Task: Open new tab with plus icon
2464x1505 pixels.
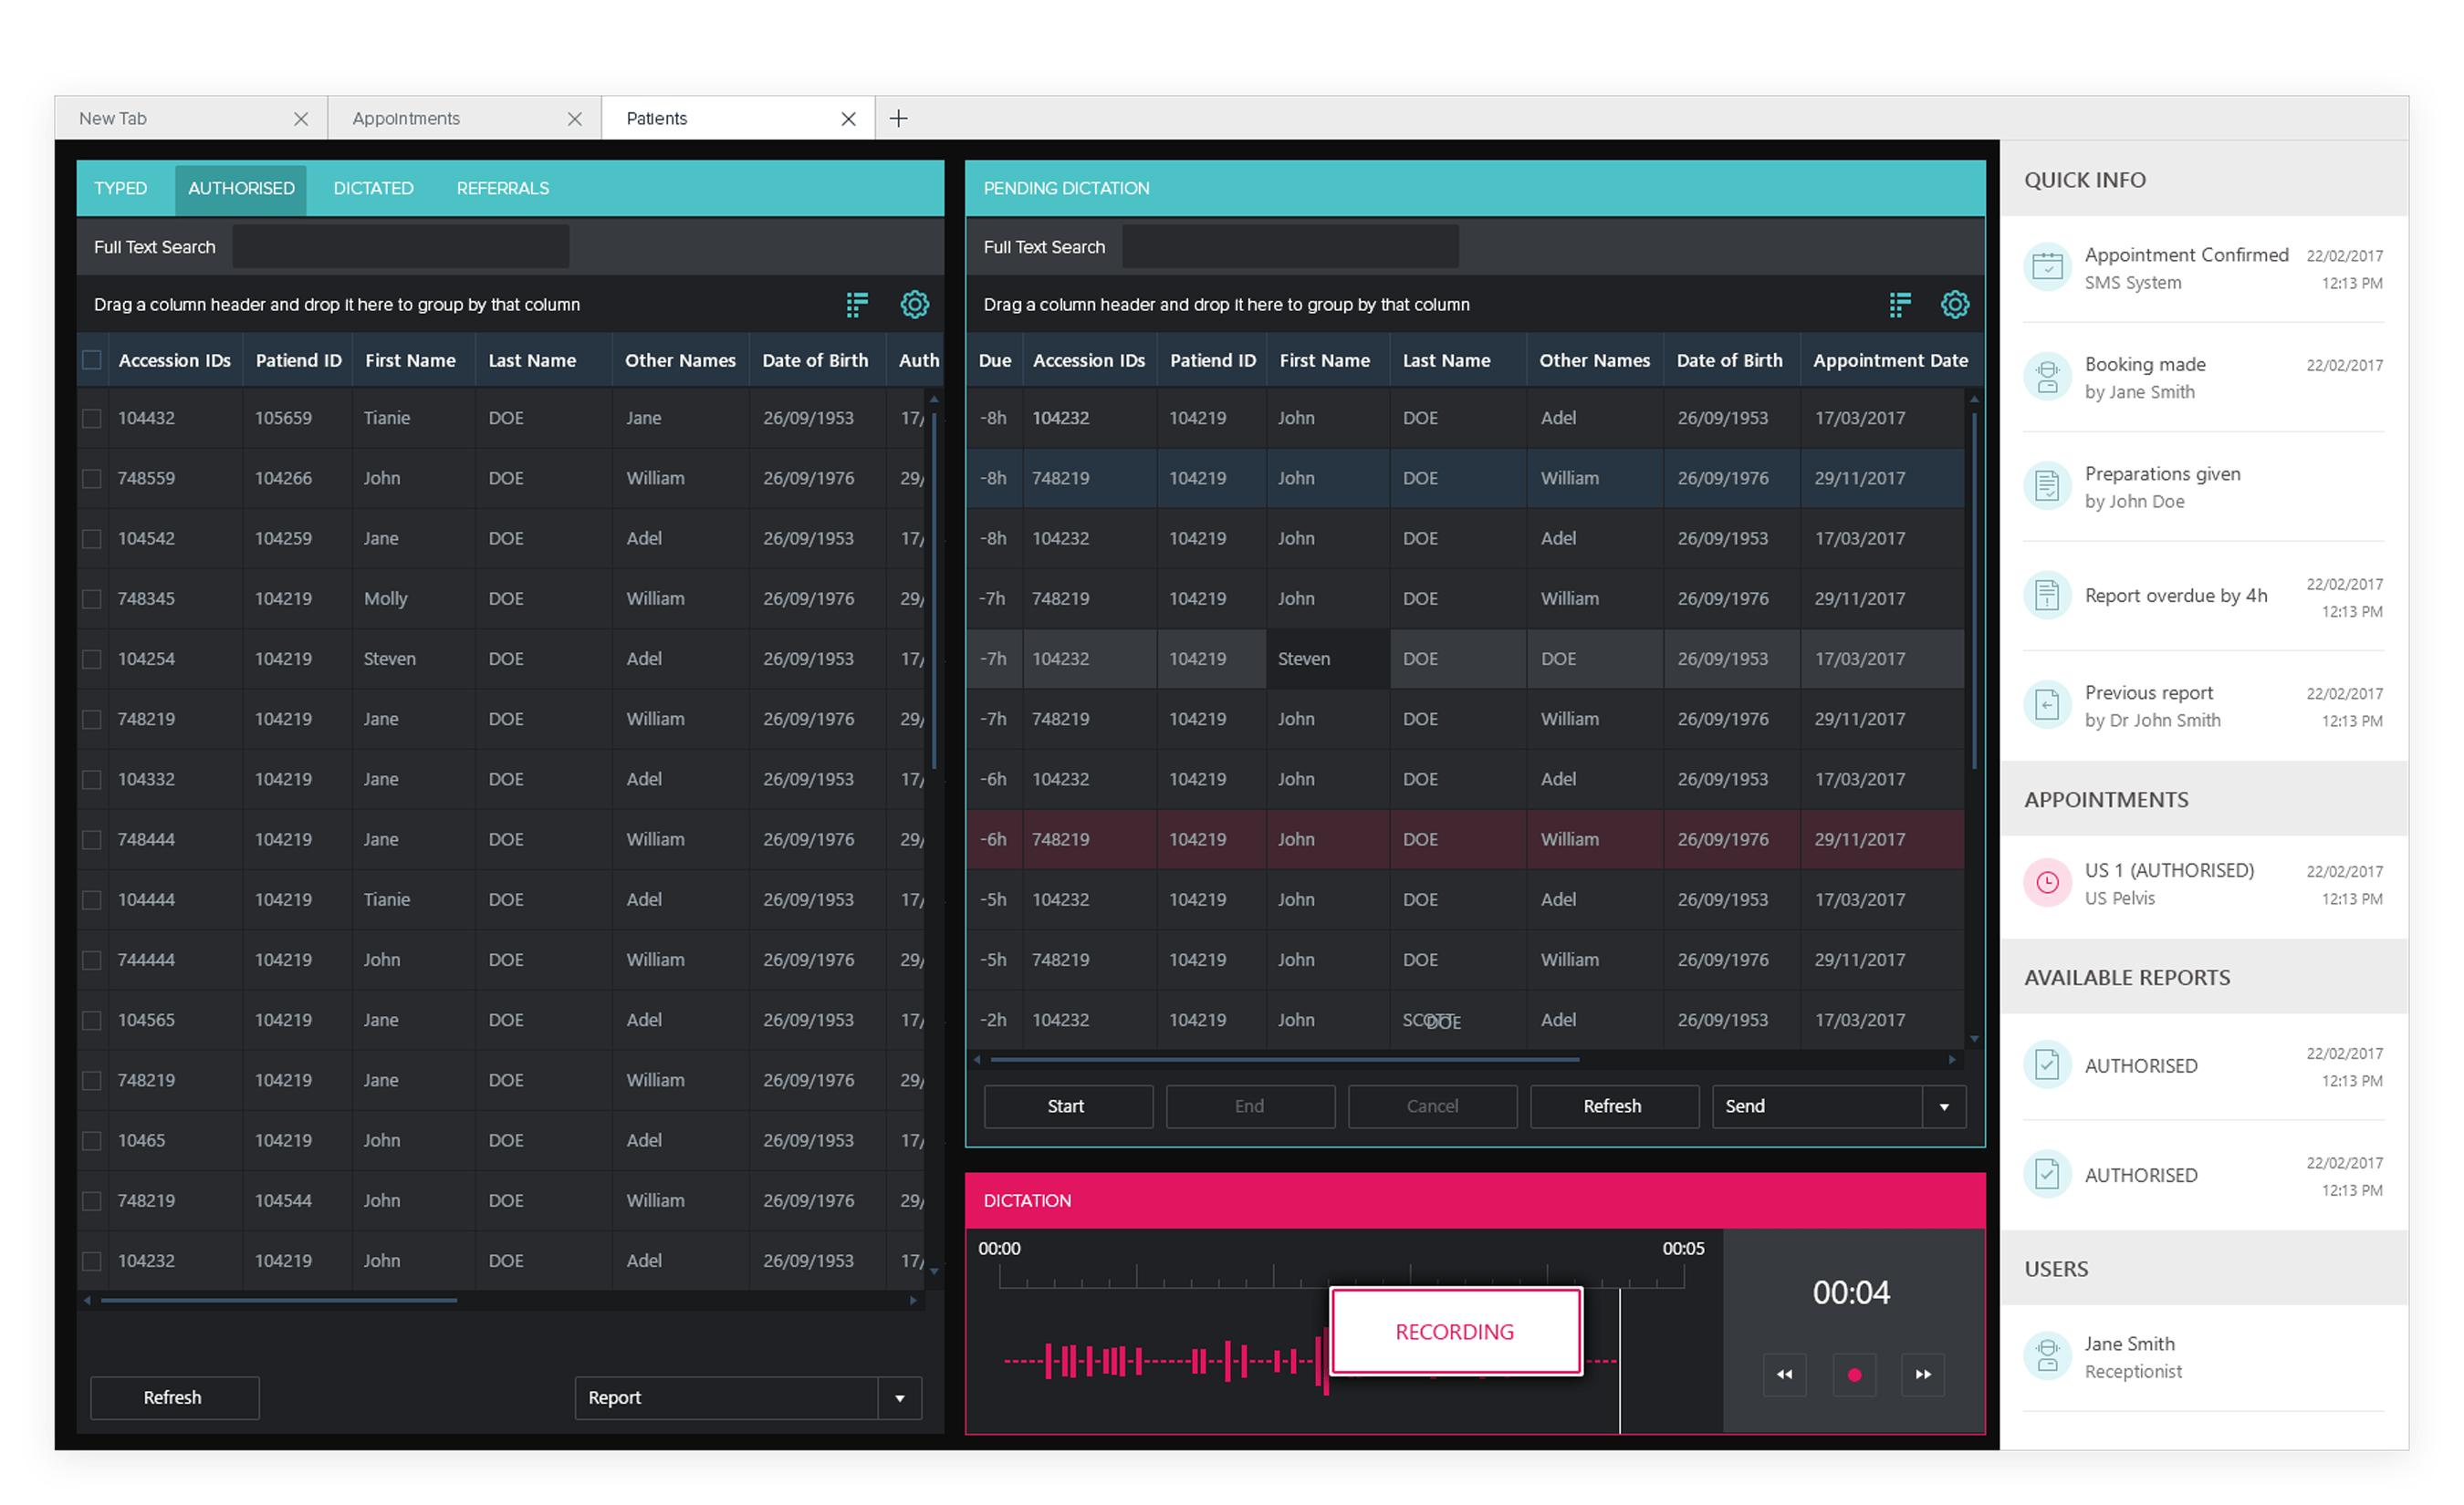Action: (x=898, y=119)
